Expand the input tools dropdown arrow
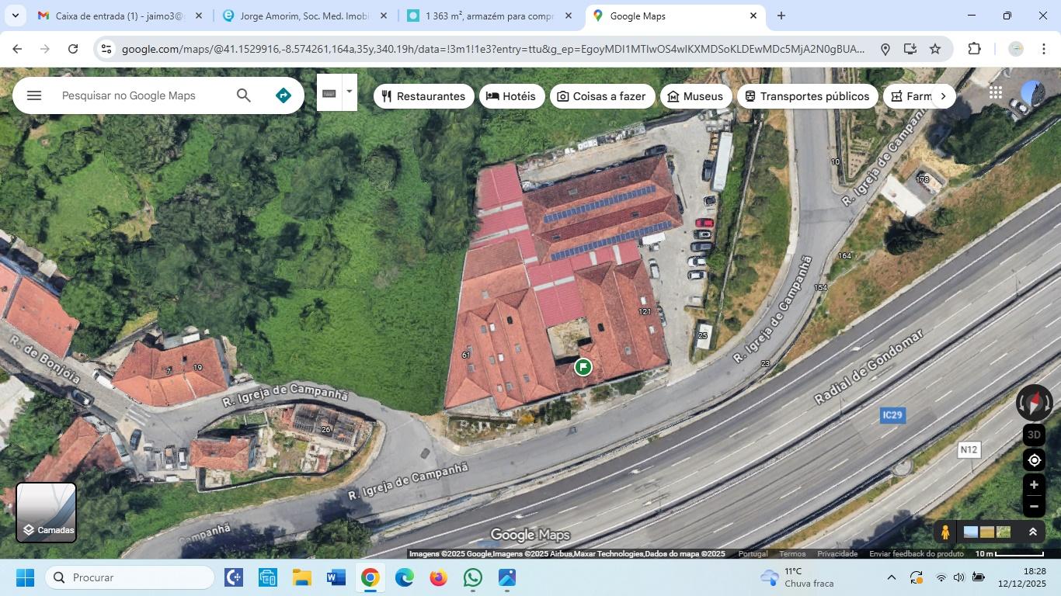This screenshot has height=596, width=1061. point(349,92)
